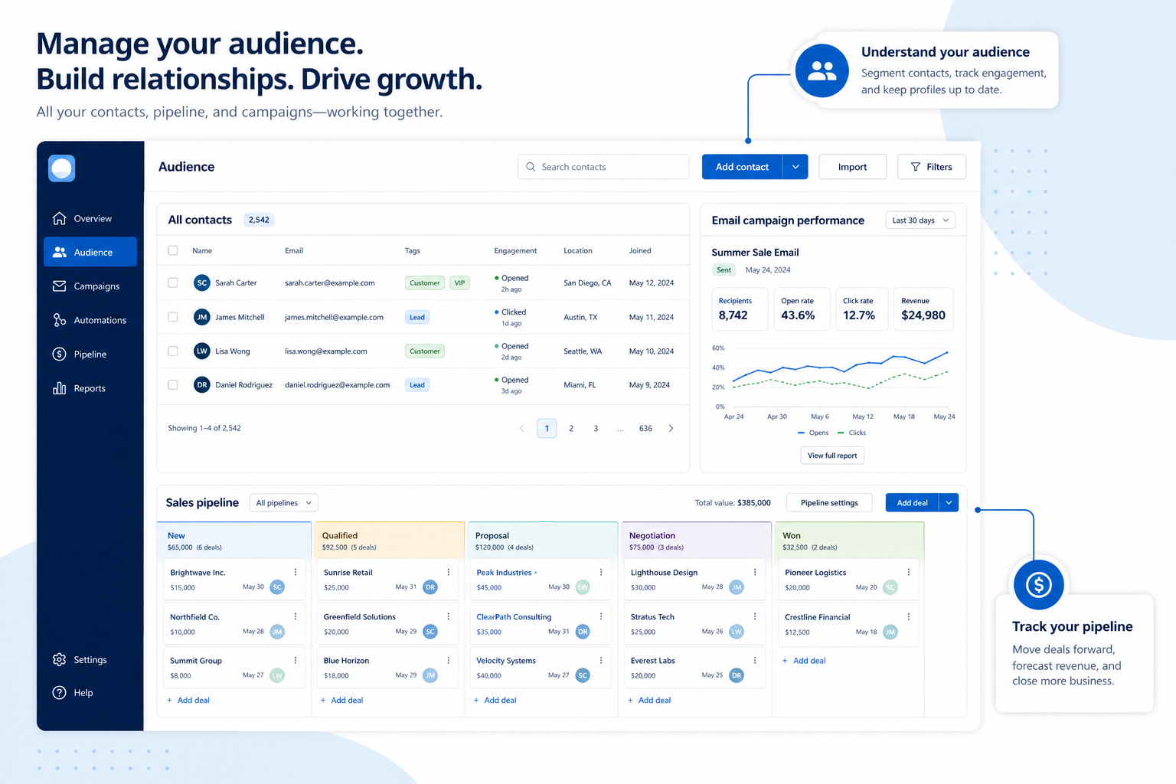Viewport: 1176px width, 784px height.
Task: Add deal in the Won column
Action: click(x=804, y=661)
